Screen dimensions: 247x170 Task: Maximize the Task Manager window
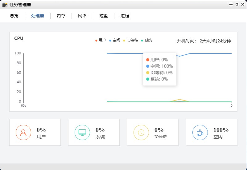click(x=237, y=4)
